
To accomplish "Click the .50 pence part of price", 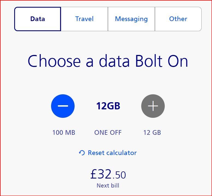I will click(x=119, y=175).
